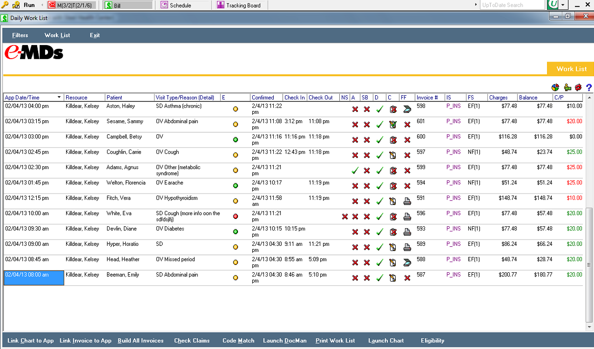Click Link Chart to App

click(x=30, y=341)
